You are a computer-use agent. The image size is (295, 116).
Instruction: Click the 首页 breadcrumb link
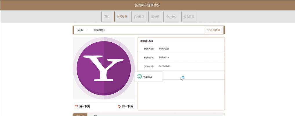[80, 30]
